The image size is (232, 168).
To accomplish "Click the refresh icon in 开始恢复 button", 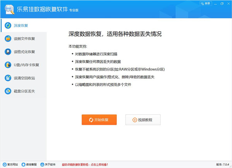I will point(91,120).
